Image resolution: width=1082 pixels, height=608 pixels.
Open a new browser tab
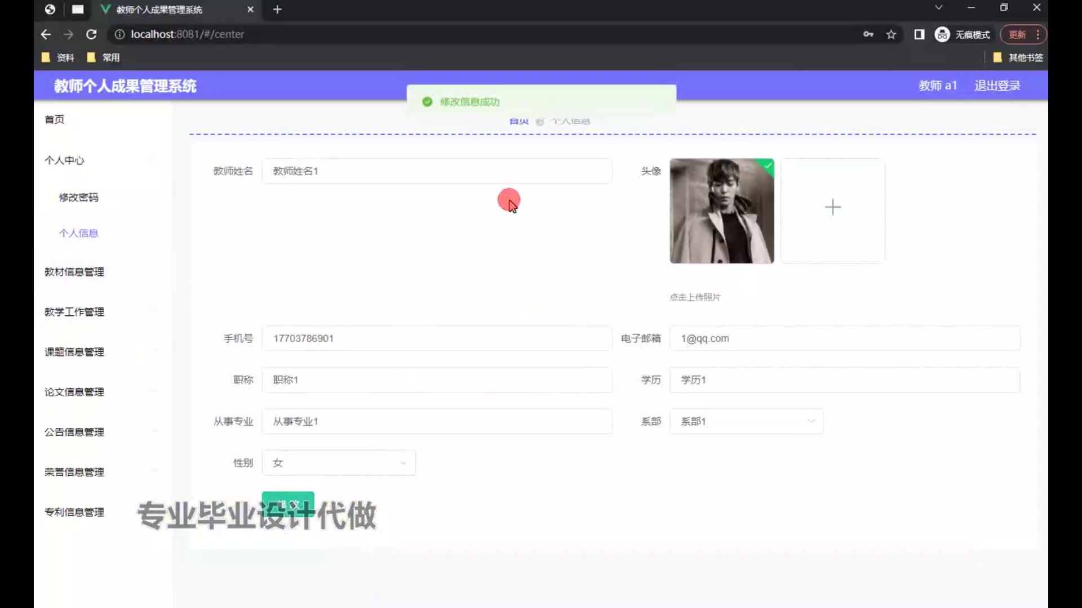277,10
